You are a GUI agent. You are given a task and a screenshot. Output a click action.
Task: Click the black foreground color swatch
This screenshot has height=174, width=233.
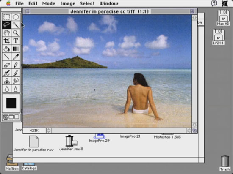(x=11, y=103)
